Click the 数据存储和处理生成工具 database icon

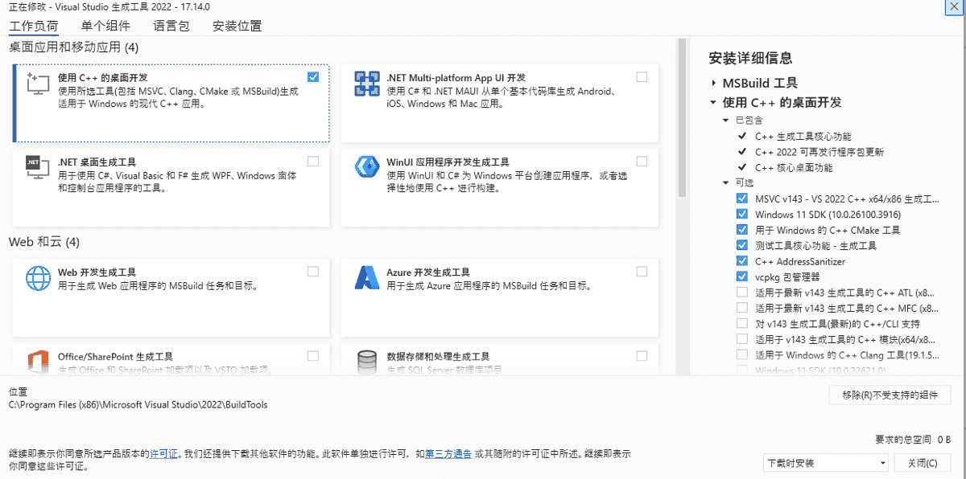tap(367, 362)
